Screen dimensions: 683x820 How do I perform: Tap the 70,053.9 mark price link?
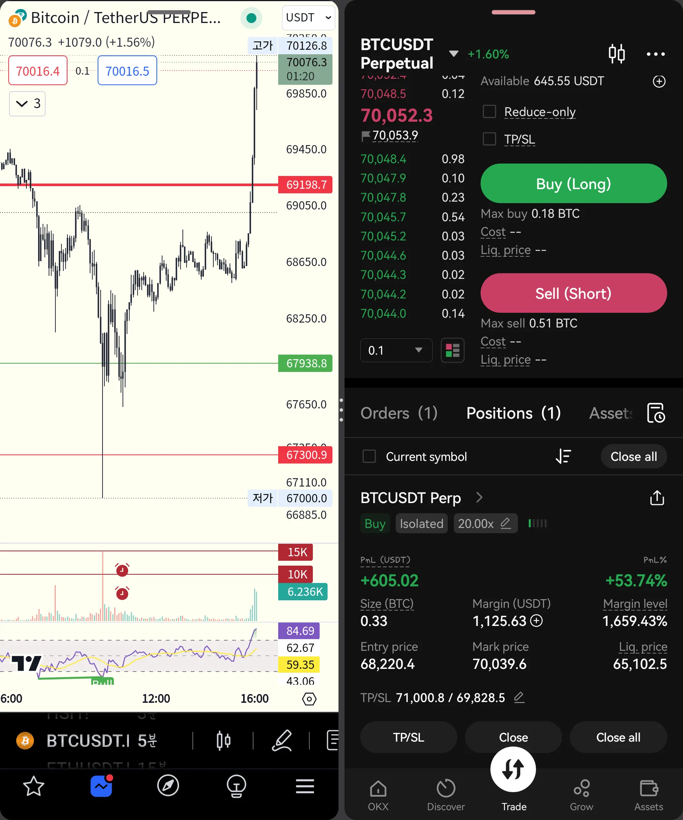point(395,135)
